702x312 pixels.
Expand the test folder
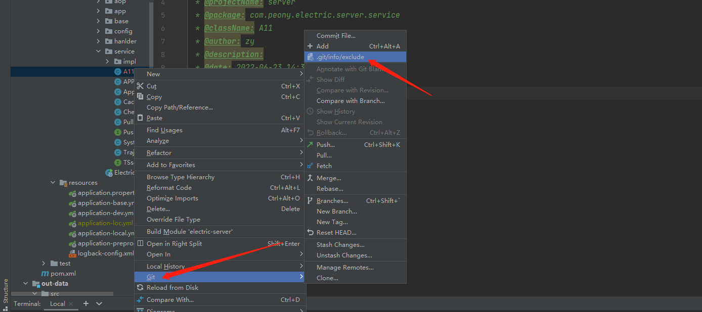[44, 264]
